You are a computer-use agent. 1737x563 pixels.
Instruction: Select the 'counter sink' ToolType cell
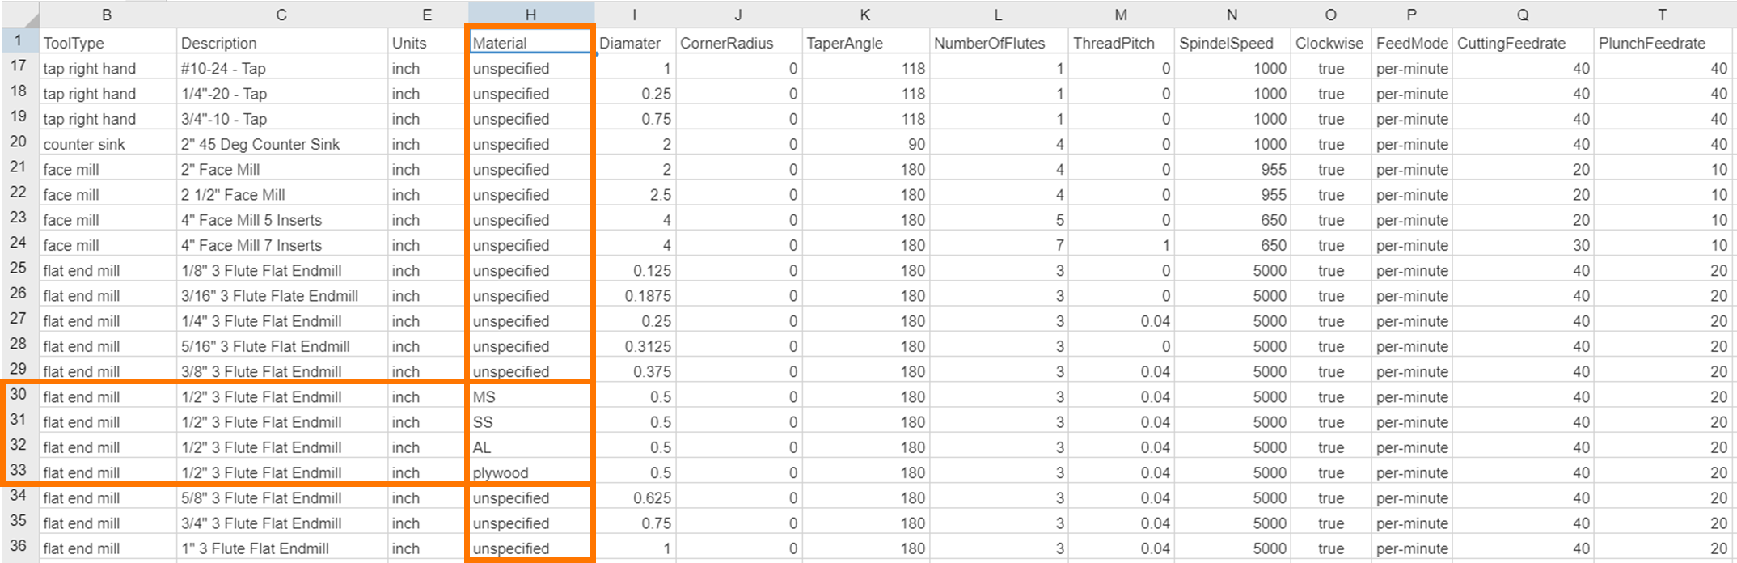click(107, 144)
